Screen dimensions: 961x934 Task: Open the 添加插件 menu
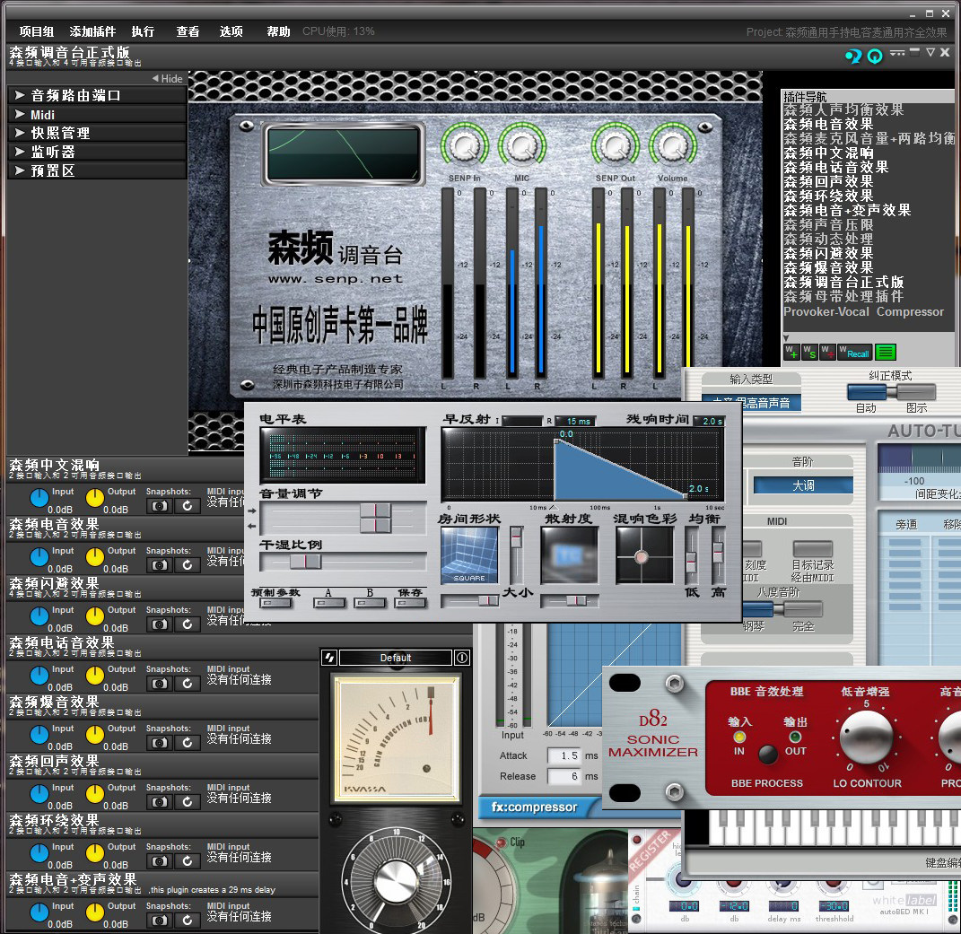92,31
